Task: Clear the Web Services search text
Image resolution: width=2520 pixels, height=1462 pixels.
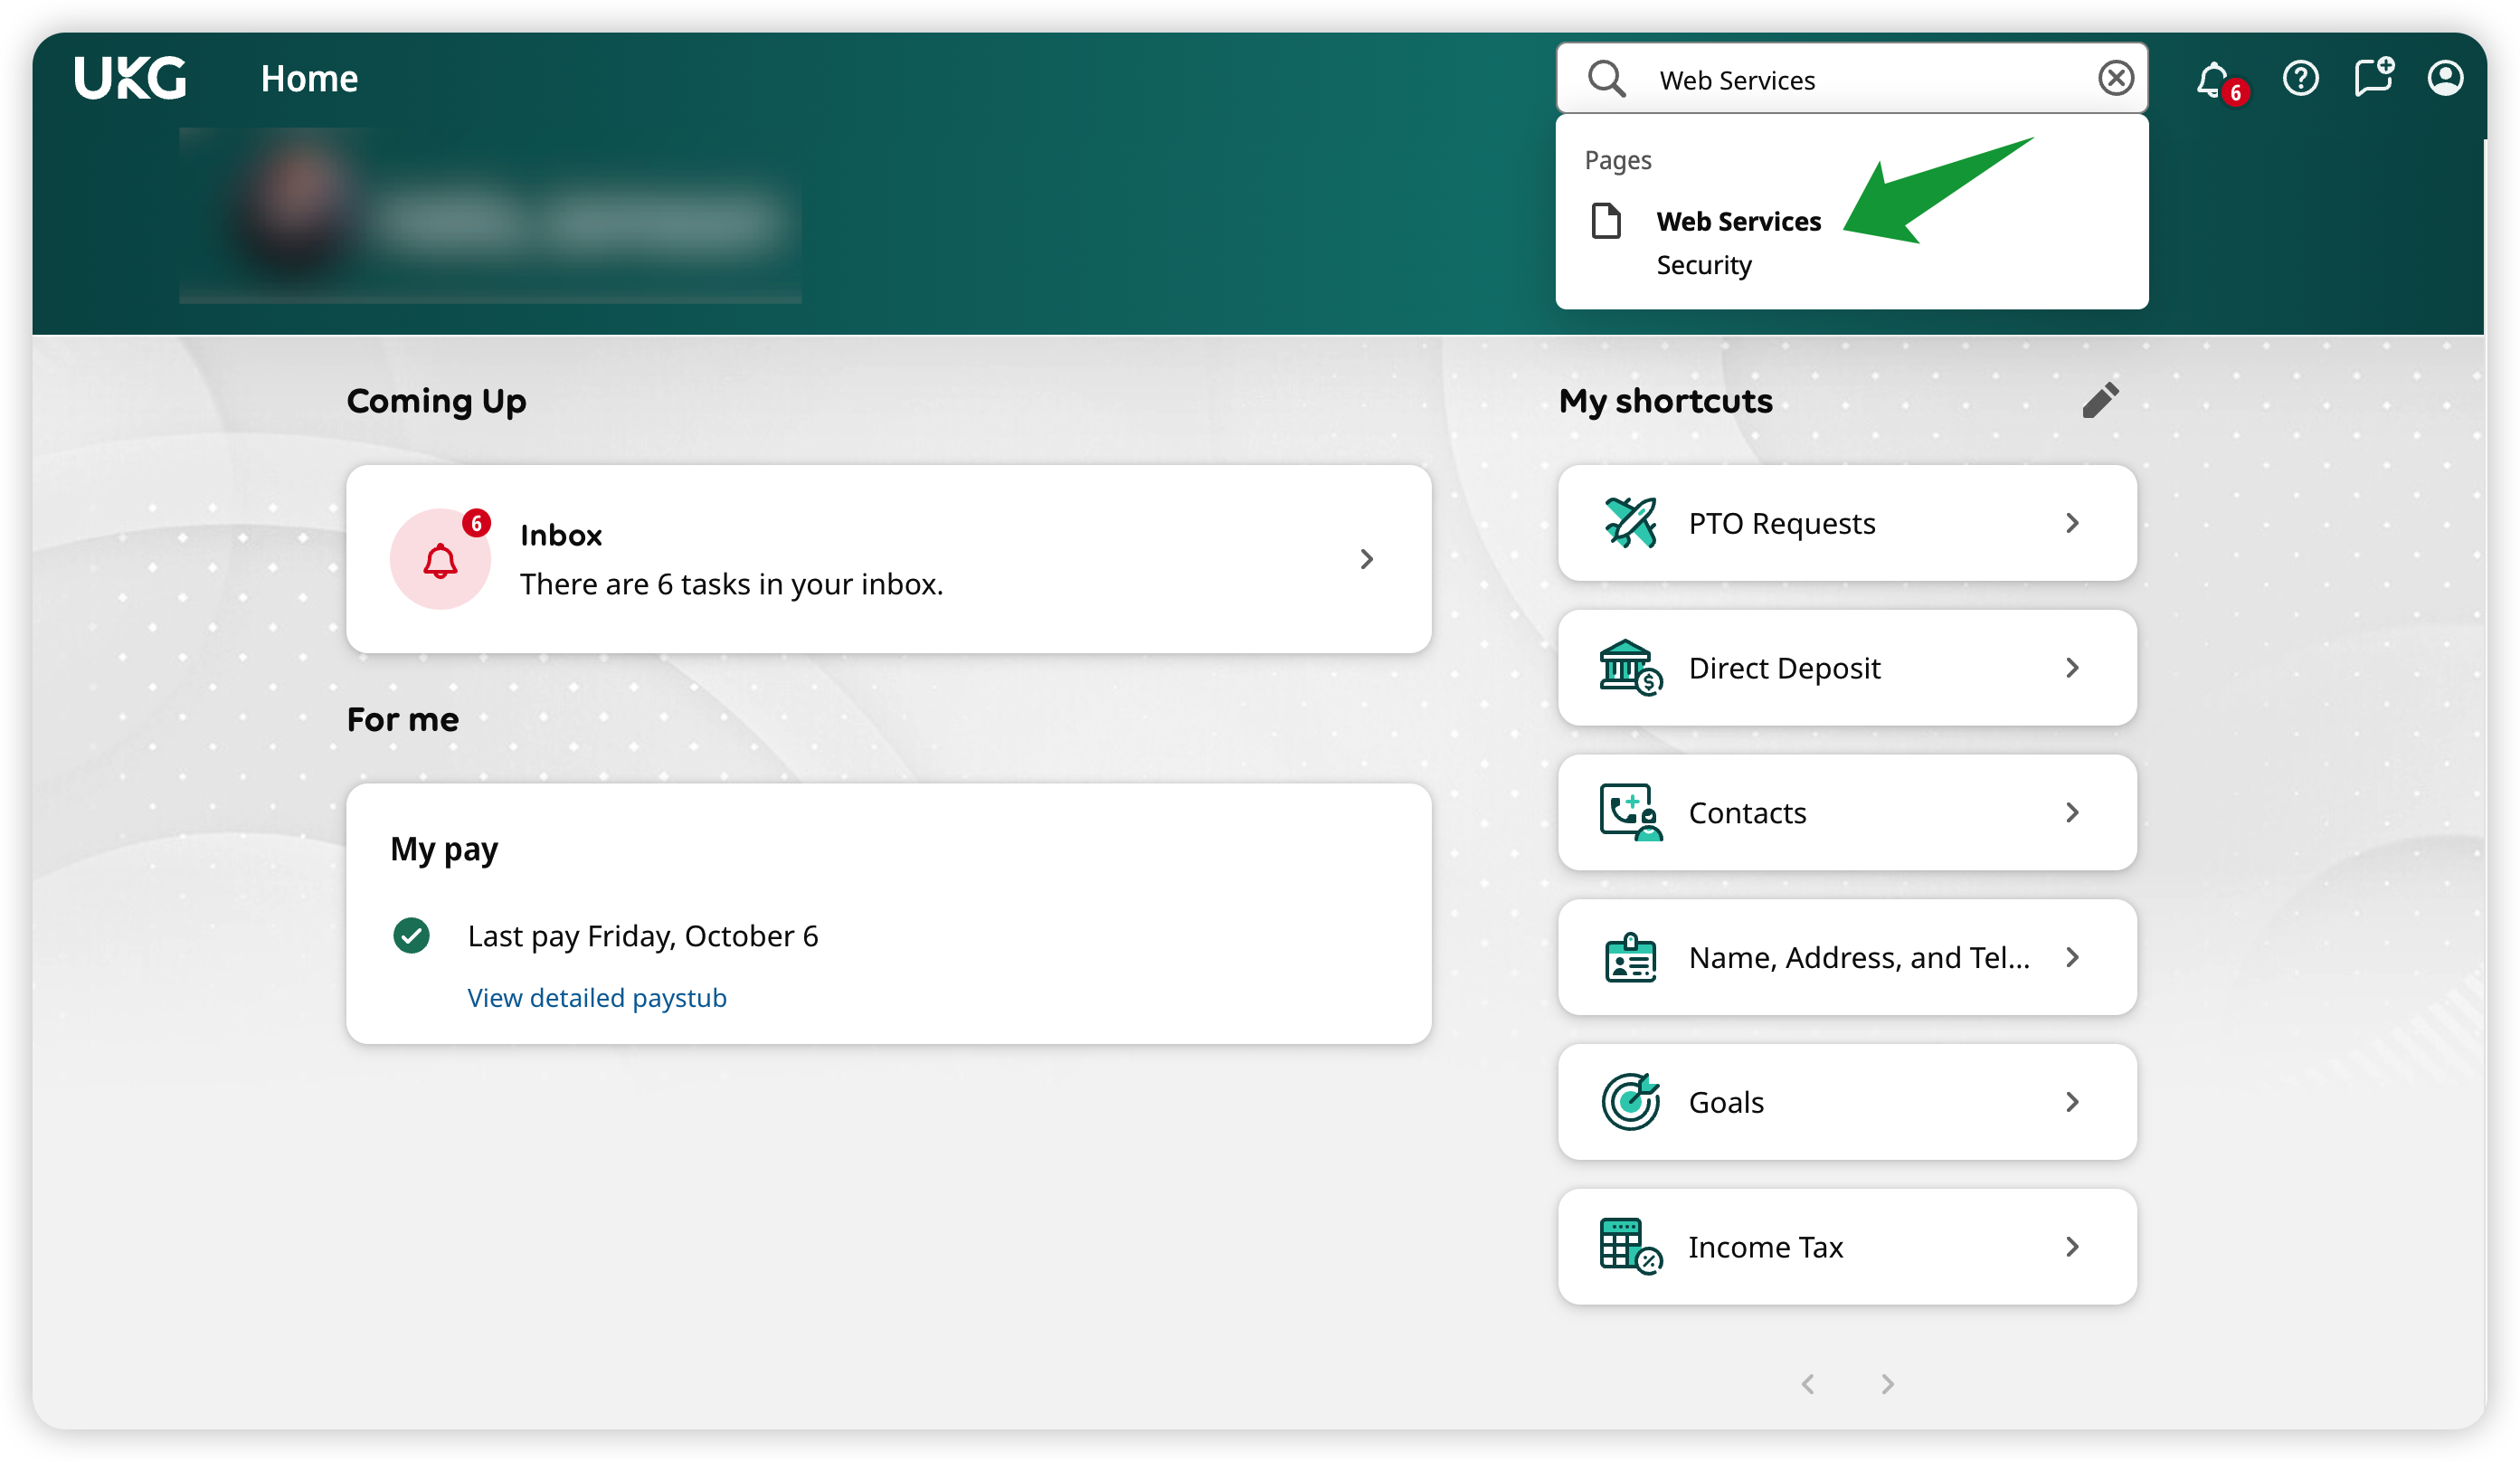Action: point(2116,78)
